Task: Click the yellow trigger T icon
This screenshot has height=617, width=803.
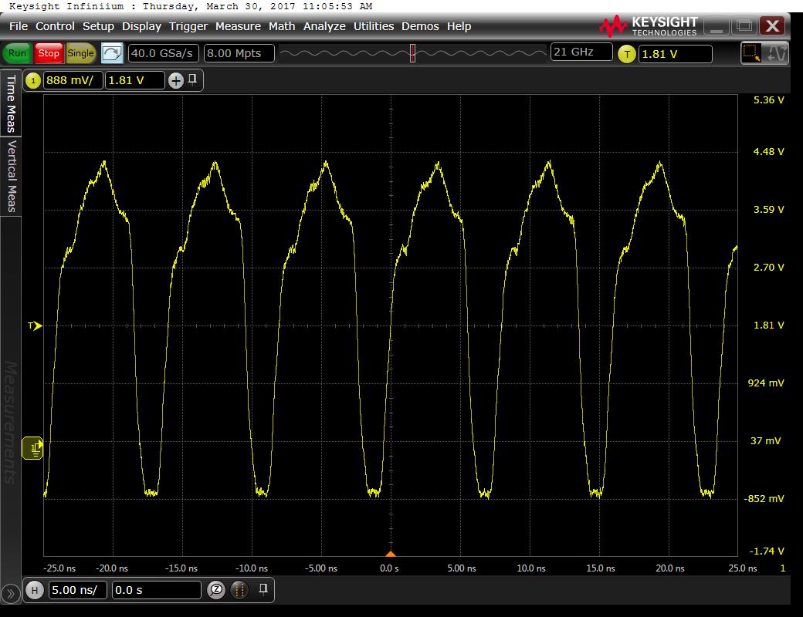Action: coord(627,54)
